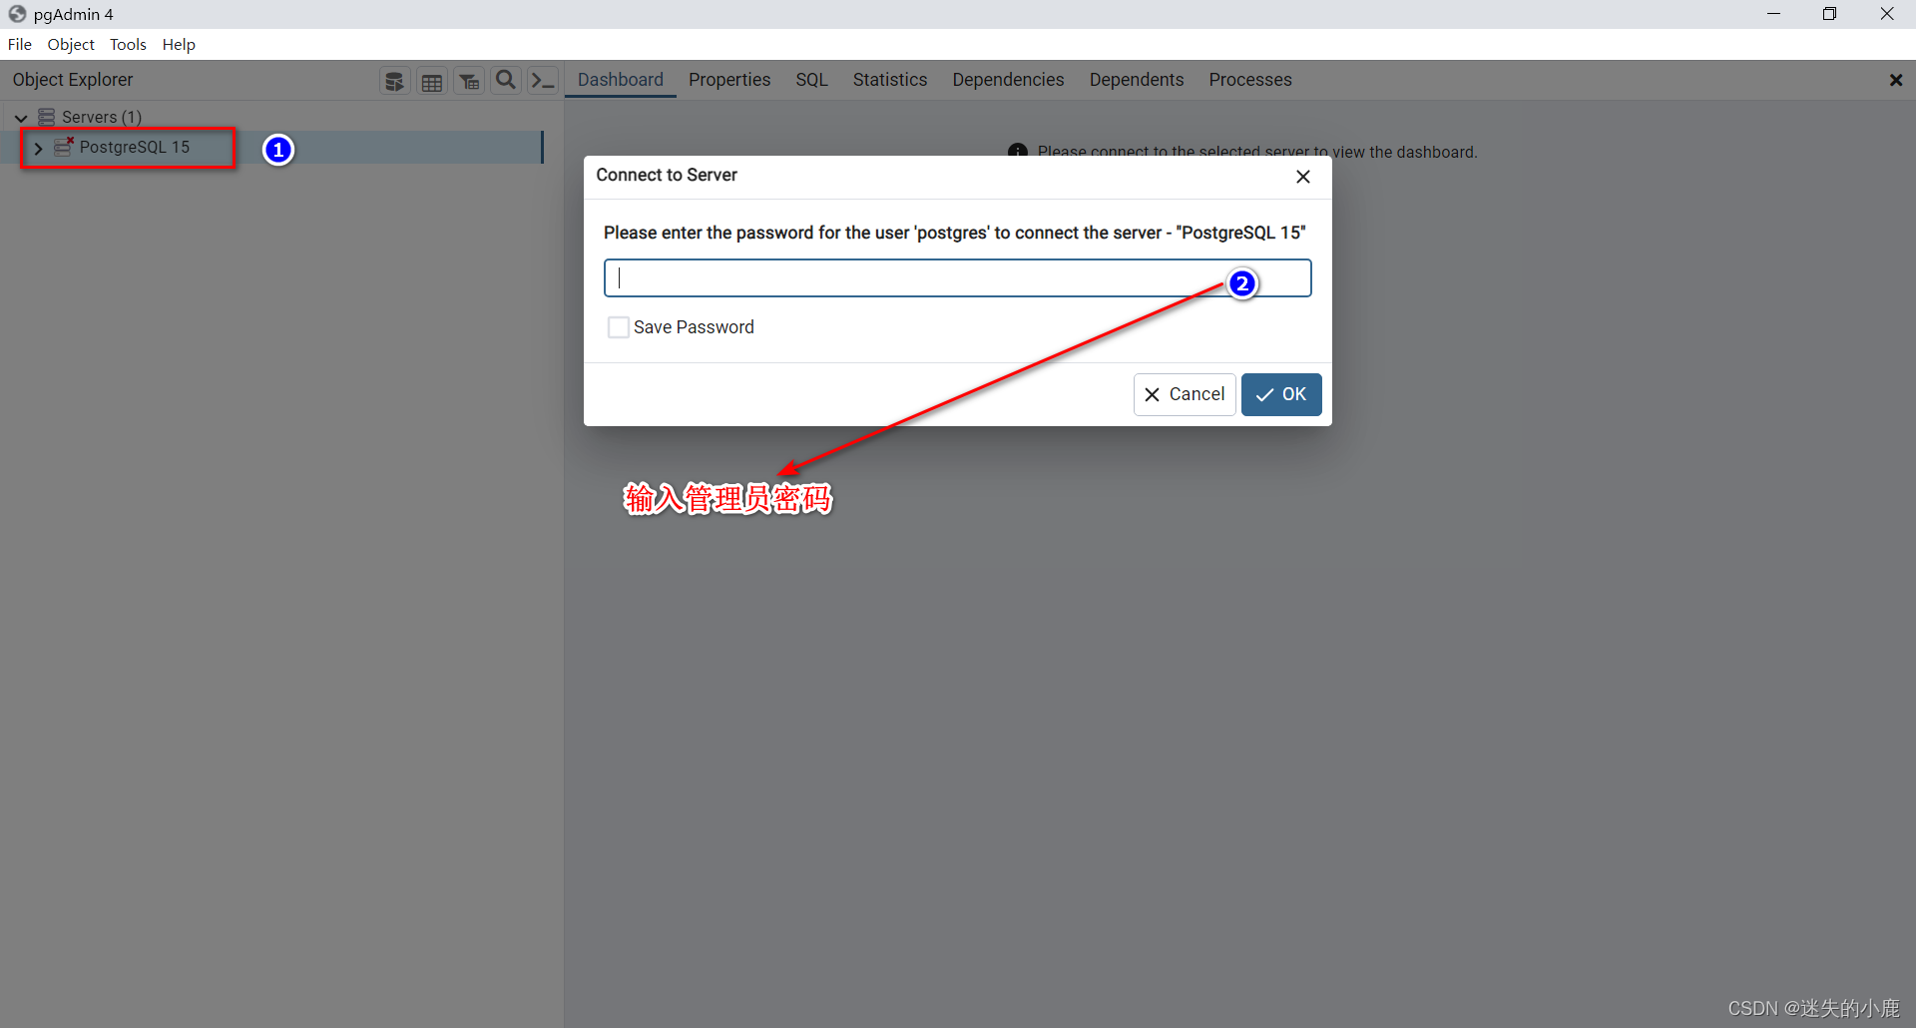This screenshot has width=1916, height=1028.
Task: Minimize the pgAdmin 4 window
Action: (1773, 14)
